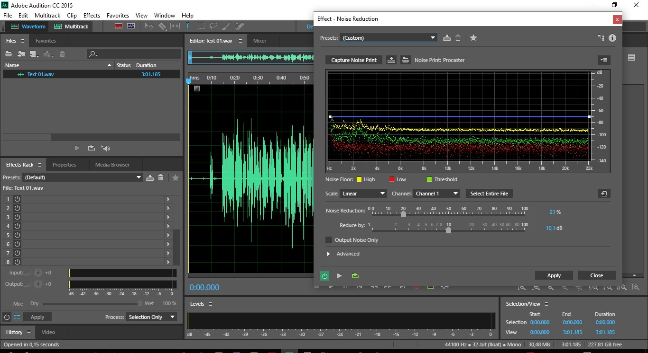The width and height of the screenshot is (648, 353).
Task: Save the noise print to disk icon
Action: pos(391,60)
